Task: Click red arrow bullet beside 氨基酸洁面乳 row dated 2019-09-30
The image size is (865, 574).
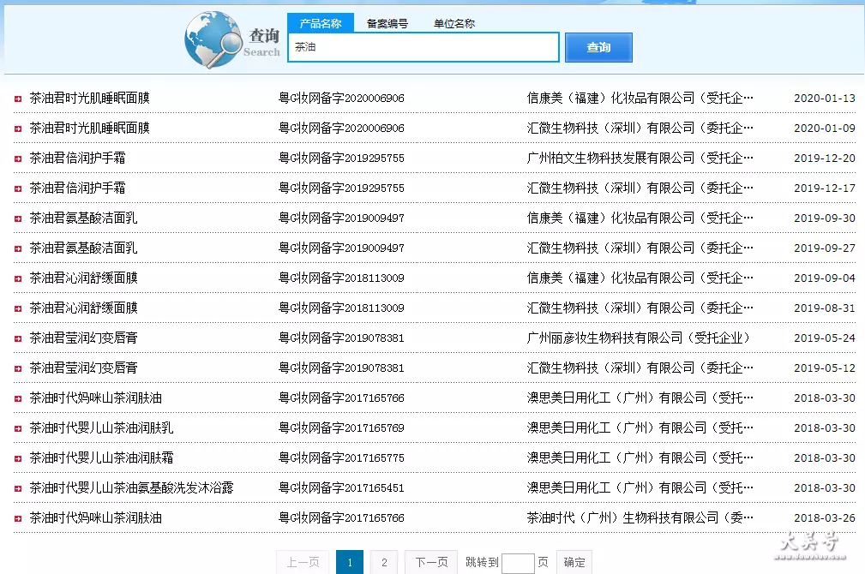Action: [x=18, y=219]
